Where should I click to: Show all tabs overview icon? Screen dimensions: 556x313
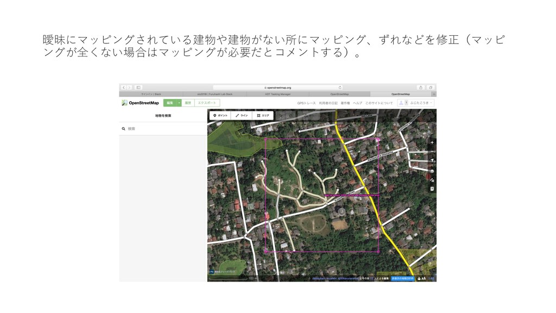tap(430, 87)
